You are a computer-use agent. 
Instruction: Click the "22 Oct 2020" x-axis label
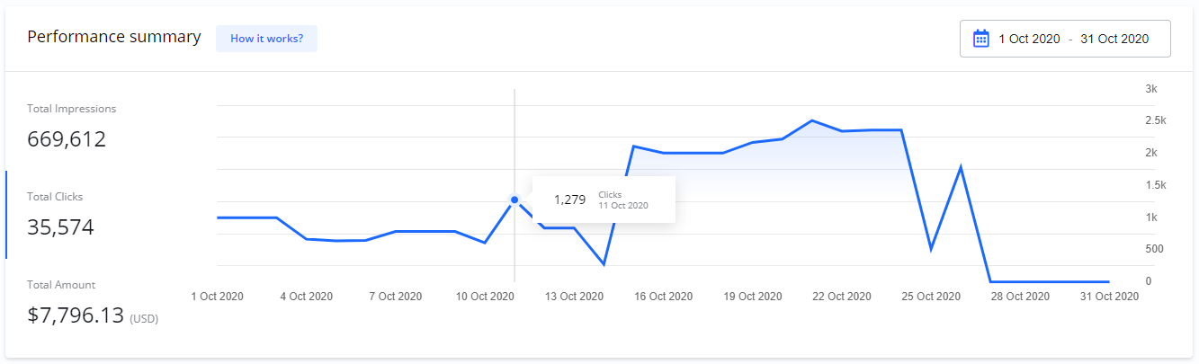click(x=841, y=297)
